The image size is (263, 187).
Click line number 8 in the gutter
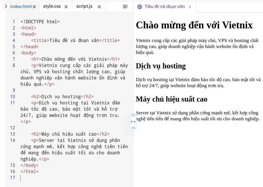click(14, 65)
